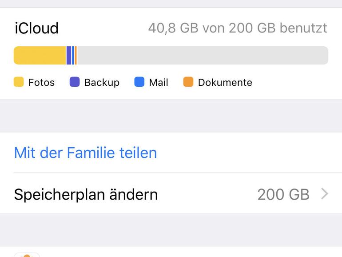Tap the purple Backup segment in storage bar
342x257 pixels.
pyautogui.click(x=69, y=56)
